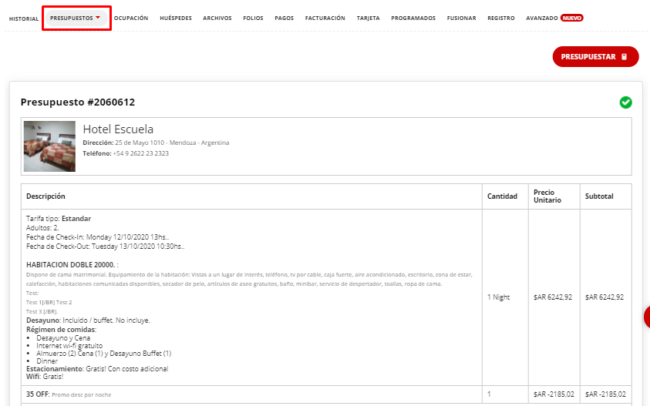
Task: Select the Fusionar tab
Action: 461,18
